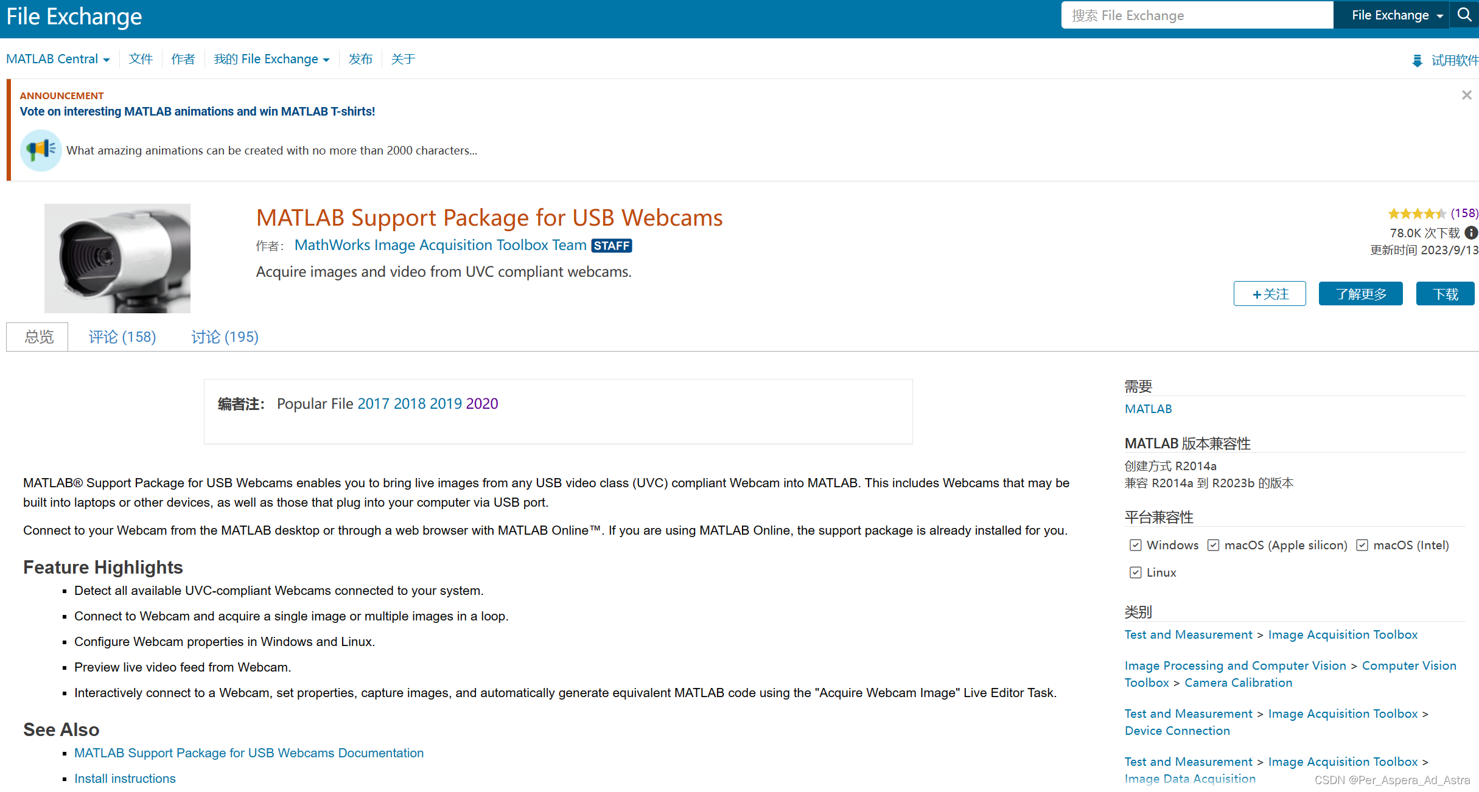The width and height of the screenshot is (1479, 792).
Task: Expand the 我的 File Exchange dropdown
Action: (x=271, y=59)
